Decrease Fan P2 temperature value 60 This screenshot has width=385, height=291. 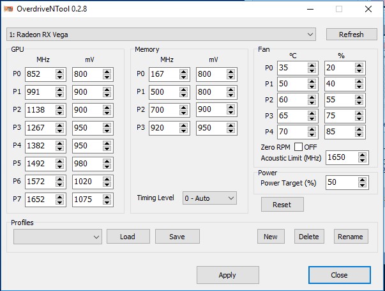(x=312, y=103)
